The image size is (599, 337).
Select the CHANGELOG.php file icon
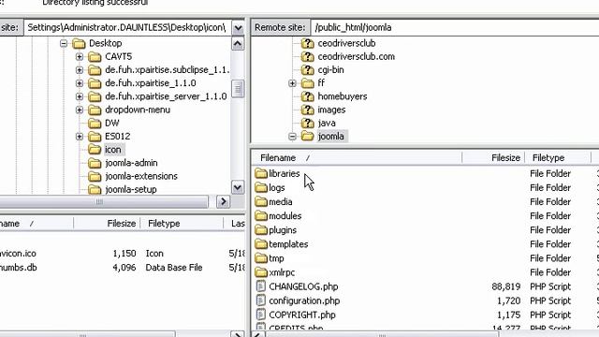click(x=261, y=286)
